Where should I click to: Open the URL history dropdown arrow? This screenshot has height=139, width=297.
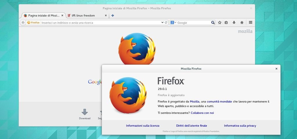162,23
